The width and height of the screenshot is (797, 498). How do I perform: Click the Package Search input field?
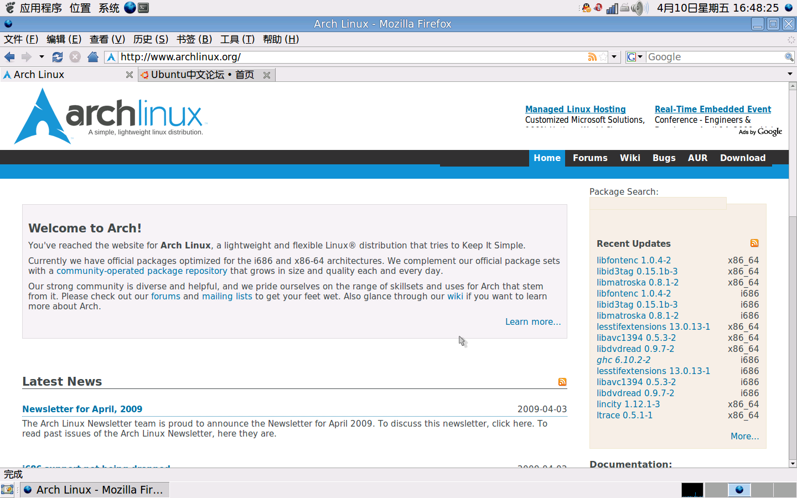(x=658, y=204)
